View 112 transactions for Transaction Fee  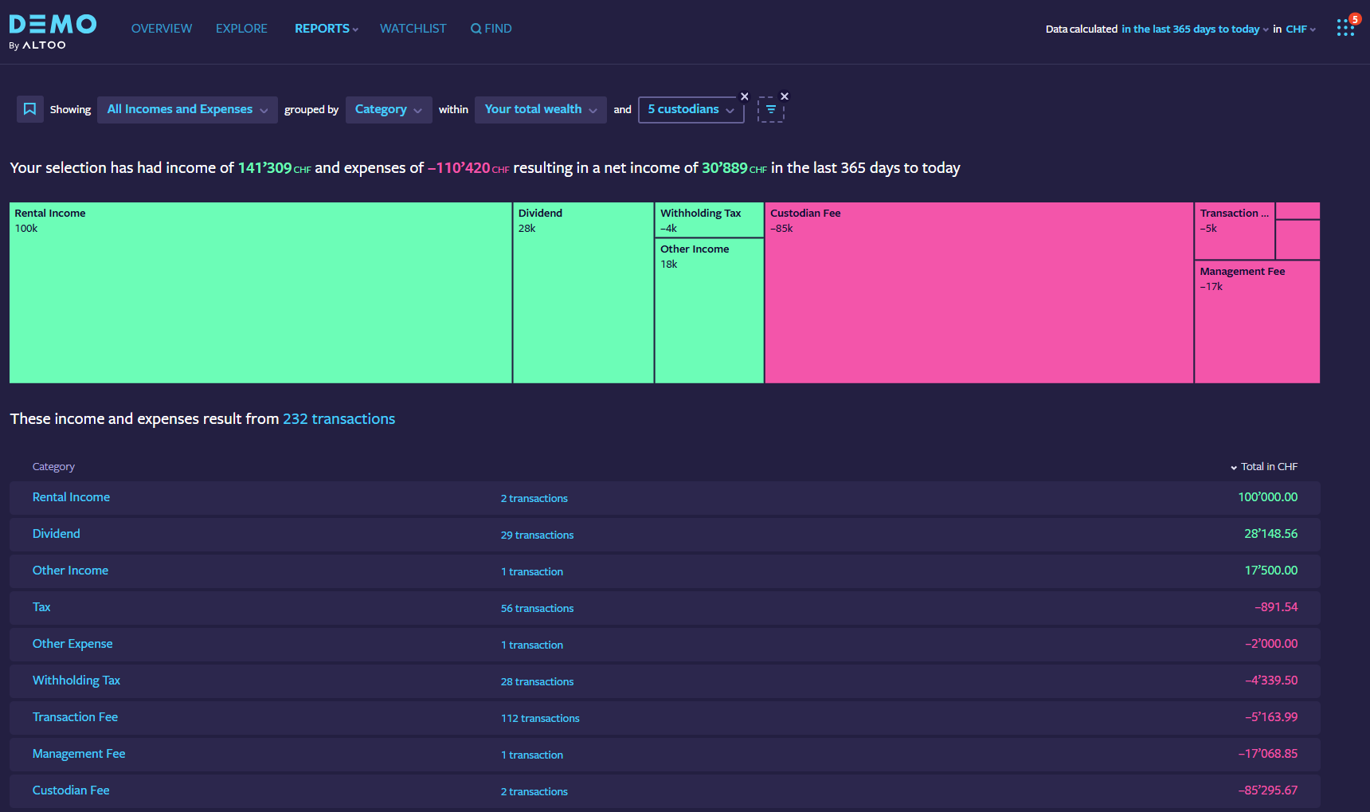click(540, 718)
